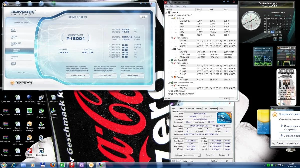The height and width of the screenshot is (168, 300).
Task: Open OPTIONS section in 3DMark Vantage
Action: pyautogui.click(x=14, y=37)
